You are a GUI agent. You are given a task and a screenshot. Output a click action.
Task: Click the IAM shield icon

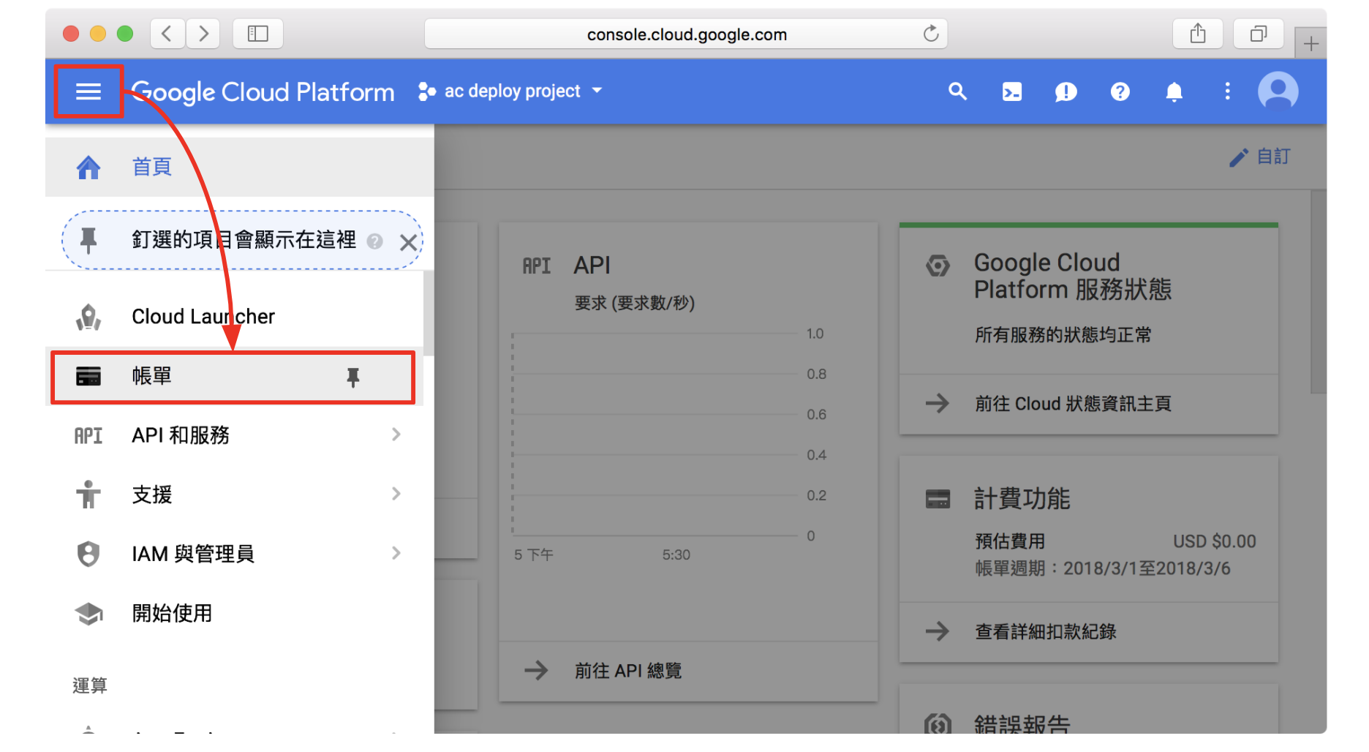88,554
